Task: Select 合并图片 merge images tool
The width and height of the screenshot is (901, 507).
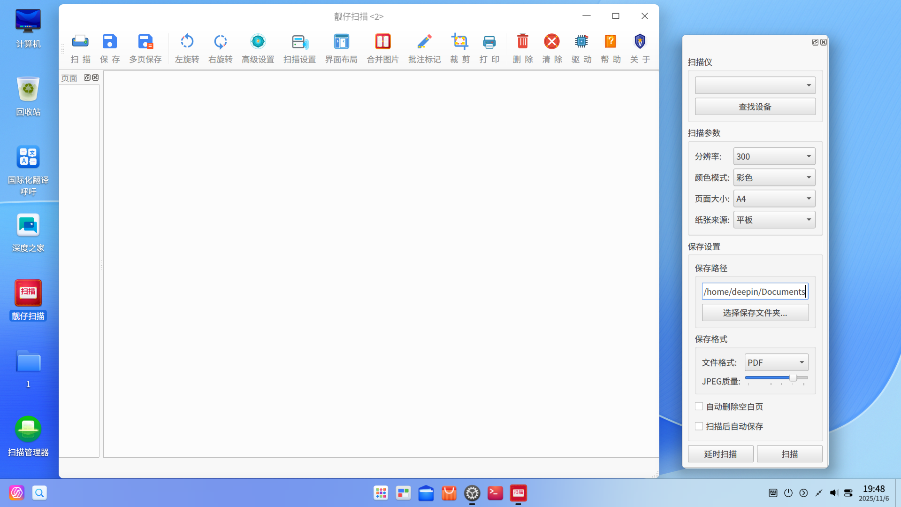Action: (x=382, y=48)
